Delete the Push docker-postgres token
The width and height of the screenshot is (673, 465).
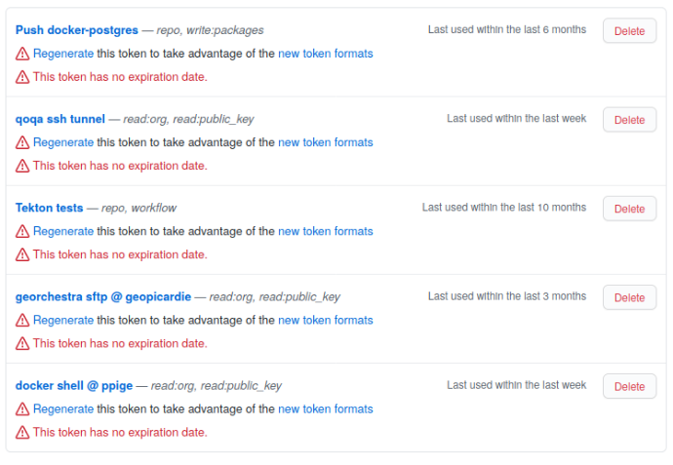click(629, 31)
